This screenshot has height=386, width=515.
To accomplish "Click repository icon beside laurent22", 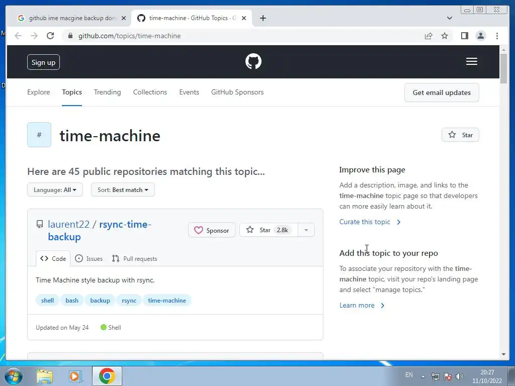I will pyautogui.click(x=40, y=224).
